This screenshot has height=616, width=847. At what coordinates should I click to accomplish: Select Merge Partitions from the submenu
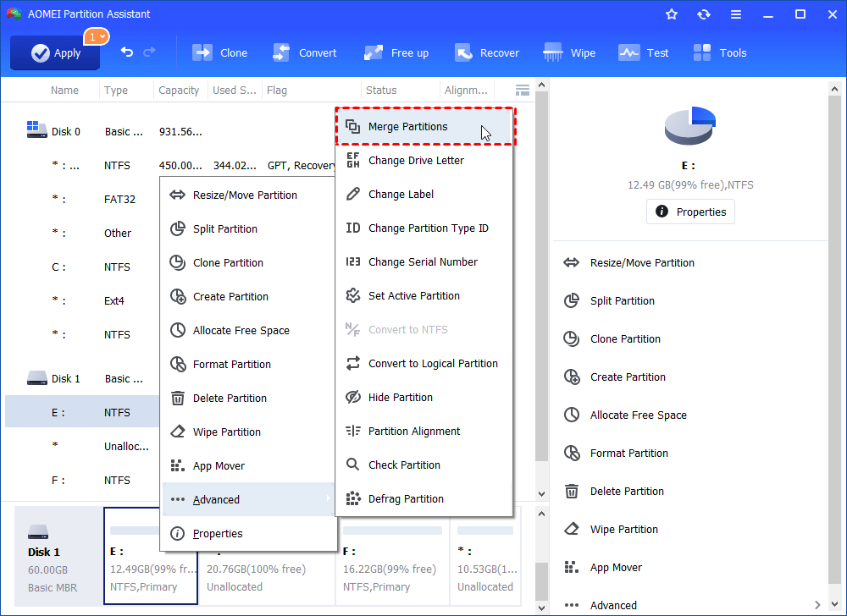pyautogui.click(x=424, y=126)
